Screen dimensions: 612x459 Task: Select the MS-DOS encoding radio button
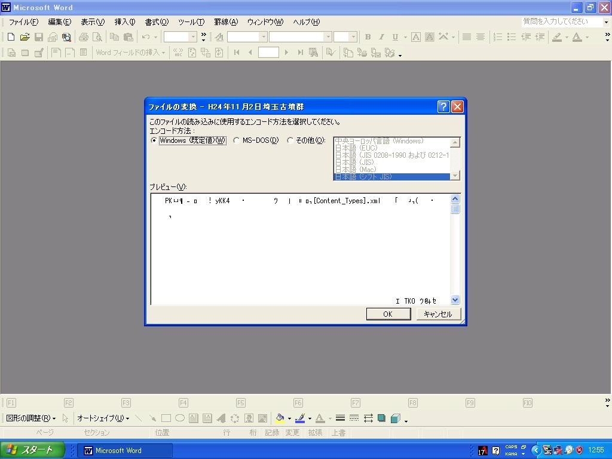click(x=237, y=140)
